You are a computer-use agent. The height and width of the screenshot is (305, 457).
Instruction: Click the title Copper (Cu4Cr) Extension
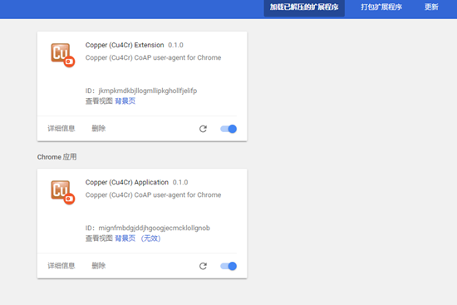coord(125,45)
